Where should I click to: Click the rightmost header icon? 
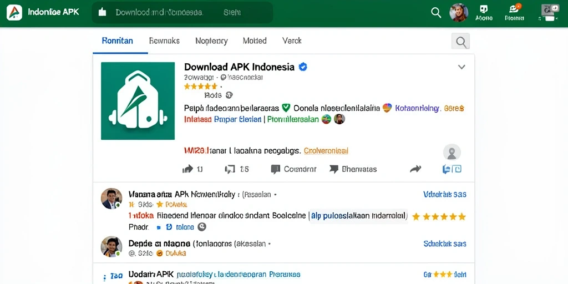550,13
